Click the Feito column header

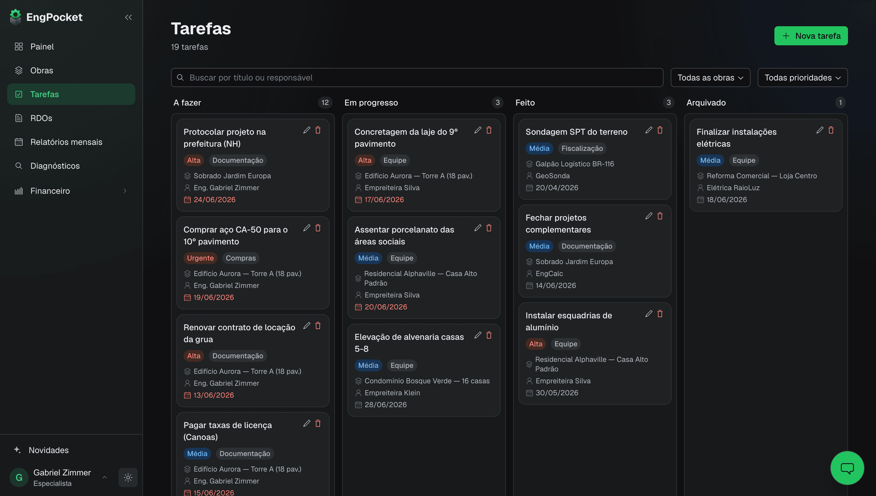[x=525, y=103]
